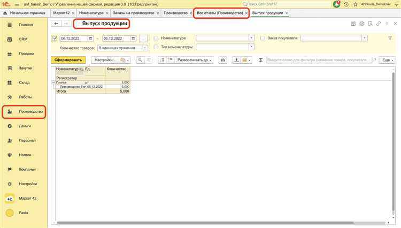Screen dimensions: 401x228
Task: Click the question mark help button
Action: [x=375, y=60]
